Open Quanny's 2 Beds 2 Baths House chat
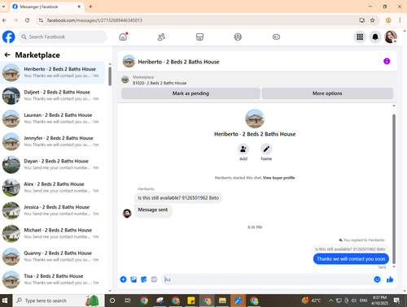This screenshot has height=307, width=407. tap(53, 257)
